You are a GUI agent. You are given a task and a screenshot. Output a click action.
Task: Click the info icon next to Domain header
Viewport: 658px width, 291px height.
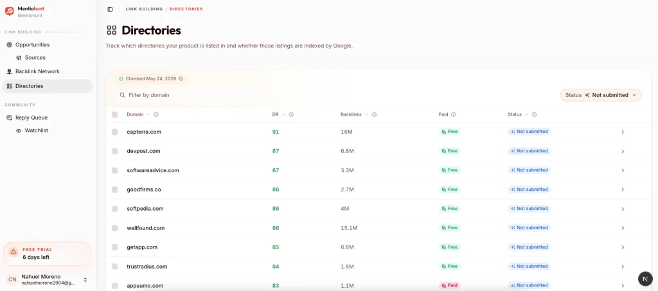[156, 114]
